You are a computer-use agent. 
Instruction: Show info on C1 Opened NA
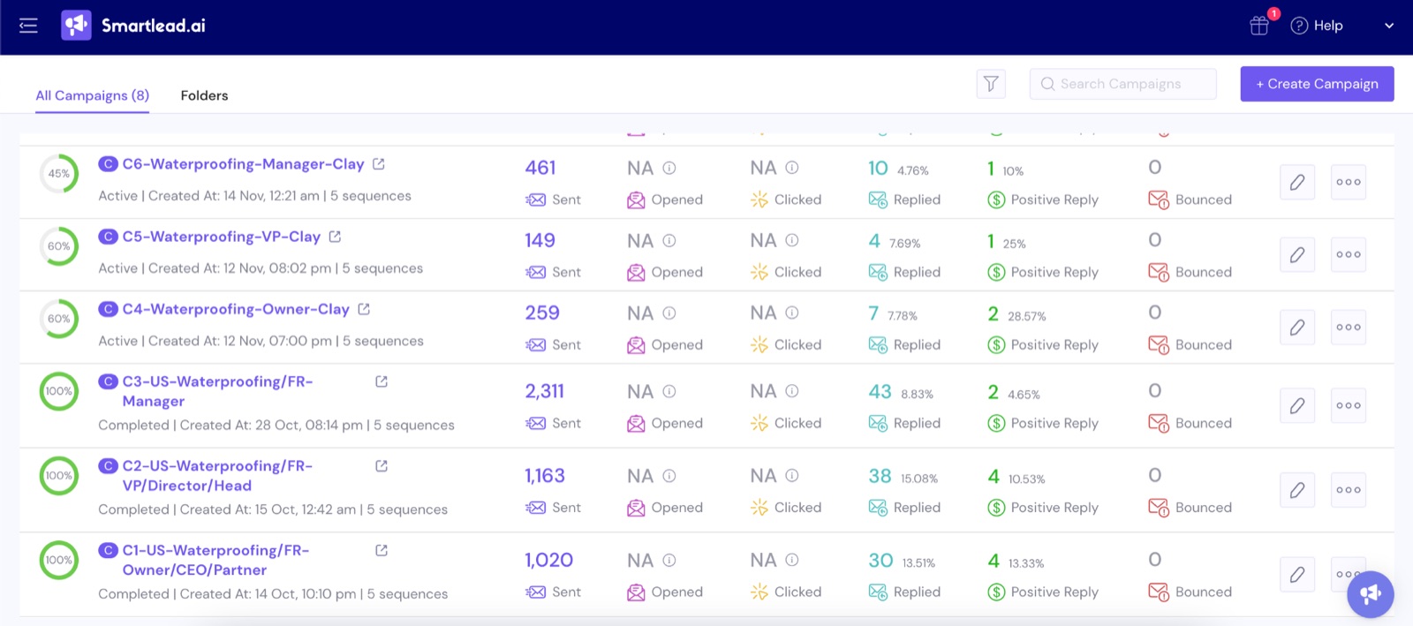point(669,560)
